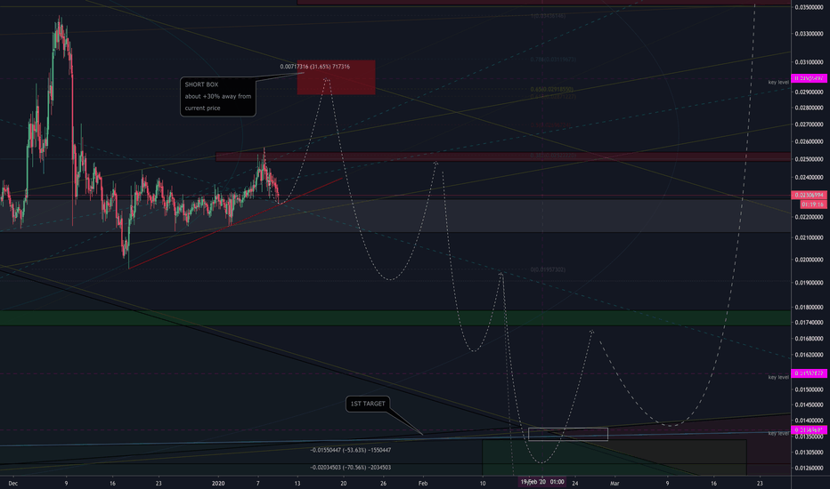The height and width of the screenshot is (489, 830).
Task: Click fib label 0.786(0.03119673)
Action: (x=553, y=60)
